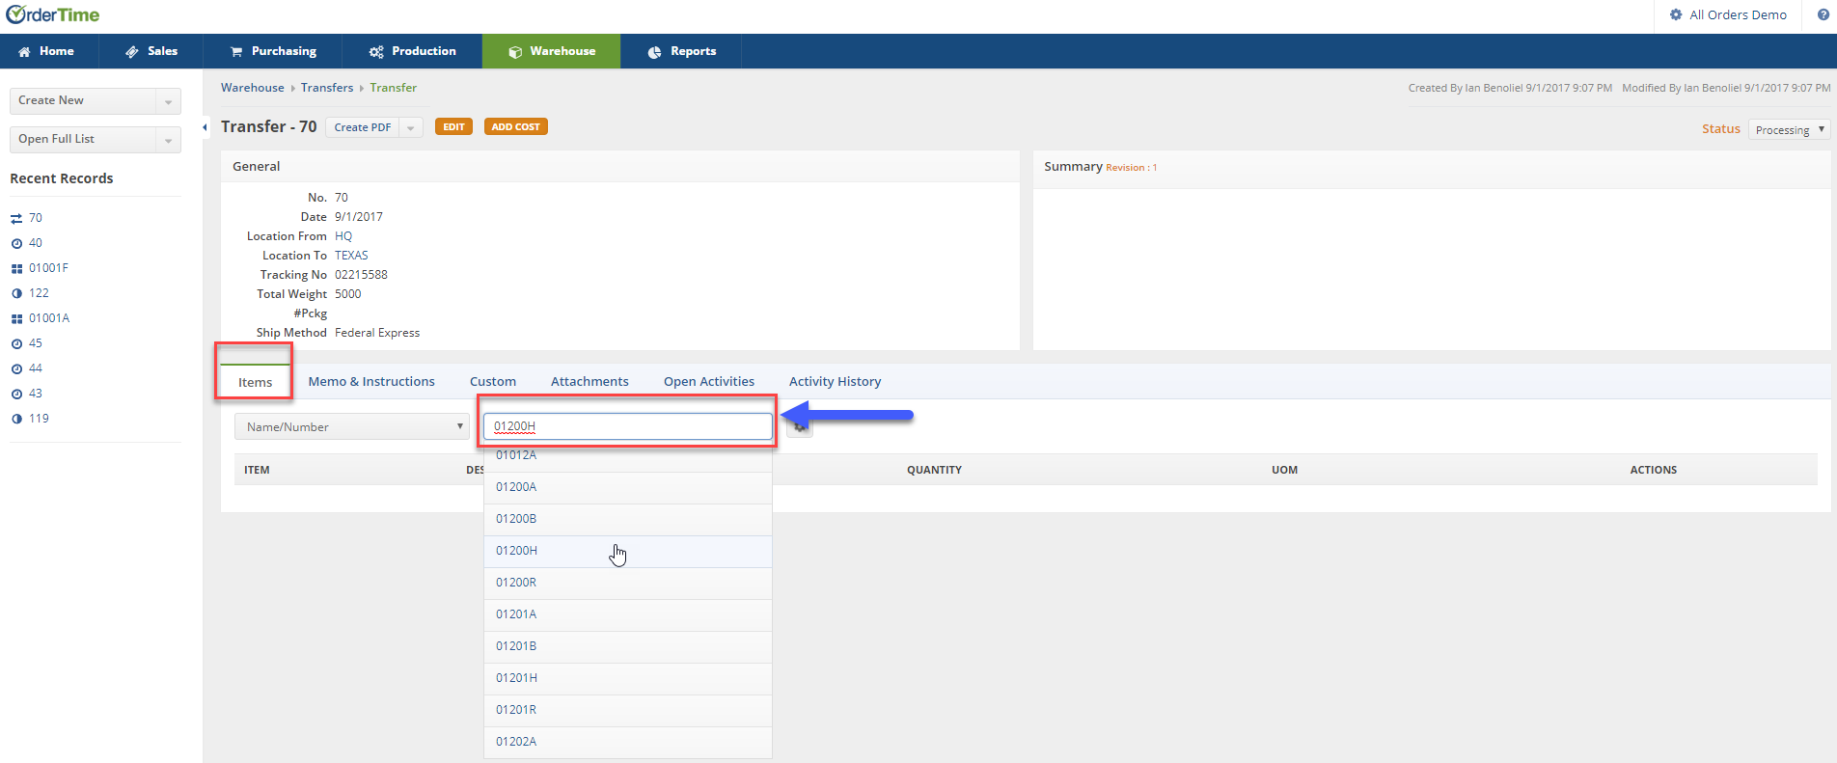Go to the Transfers breadcrumb link
This screenshot has height=763, width=1837.
(x=327, y=88)
